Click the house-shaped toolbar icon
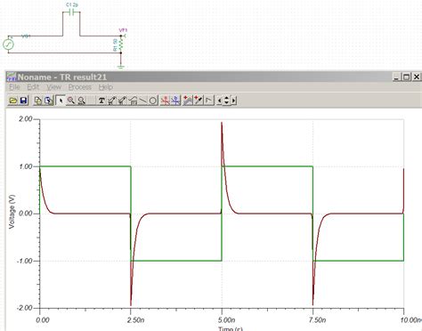The image size is (422, 331). point(133,101)
